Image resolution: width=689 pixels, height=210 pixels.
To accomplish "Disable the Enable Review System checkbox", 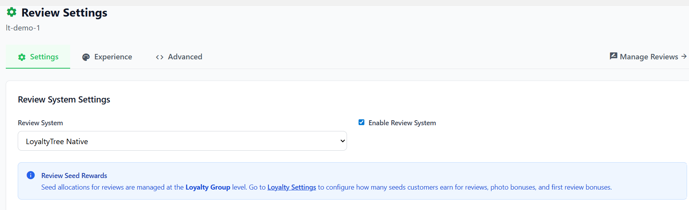I will coord(362,123).
